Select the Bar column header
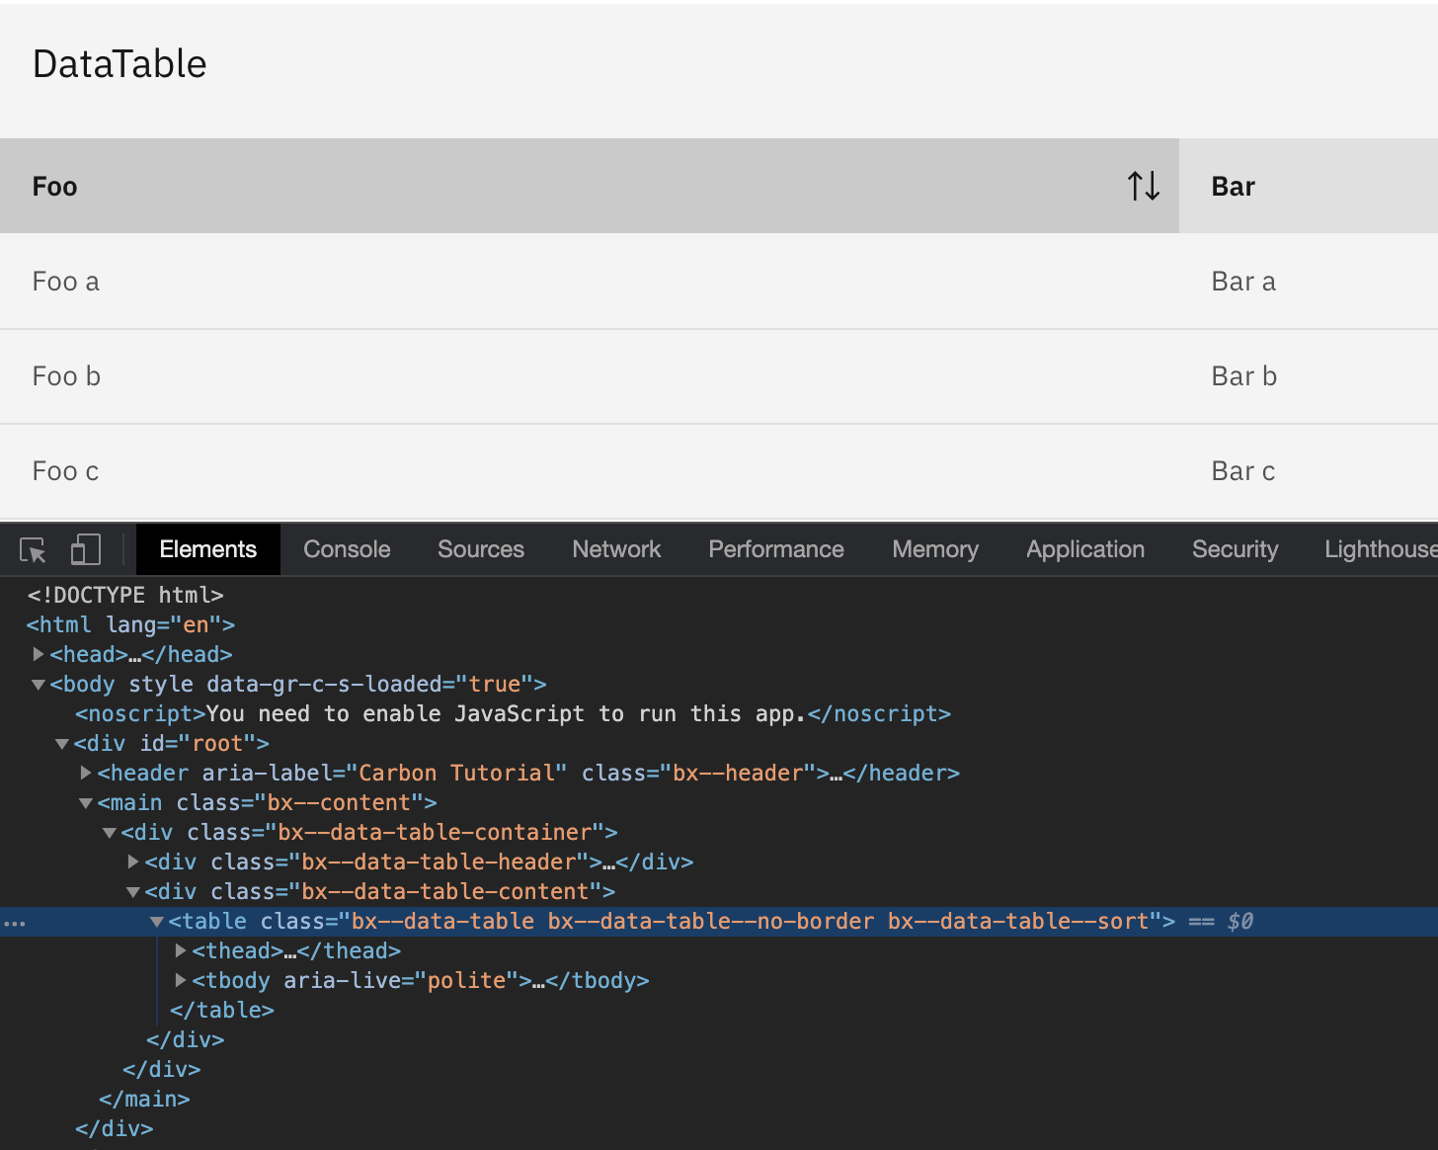 [x=1233, y=186]
